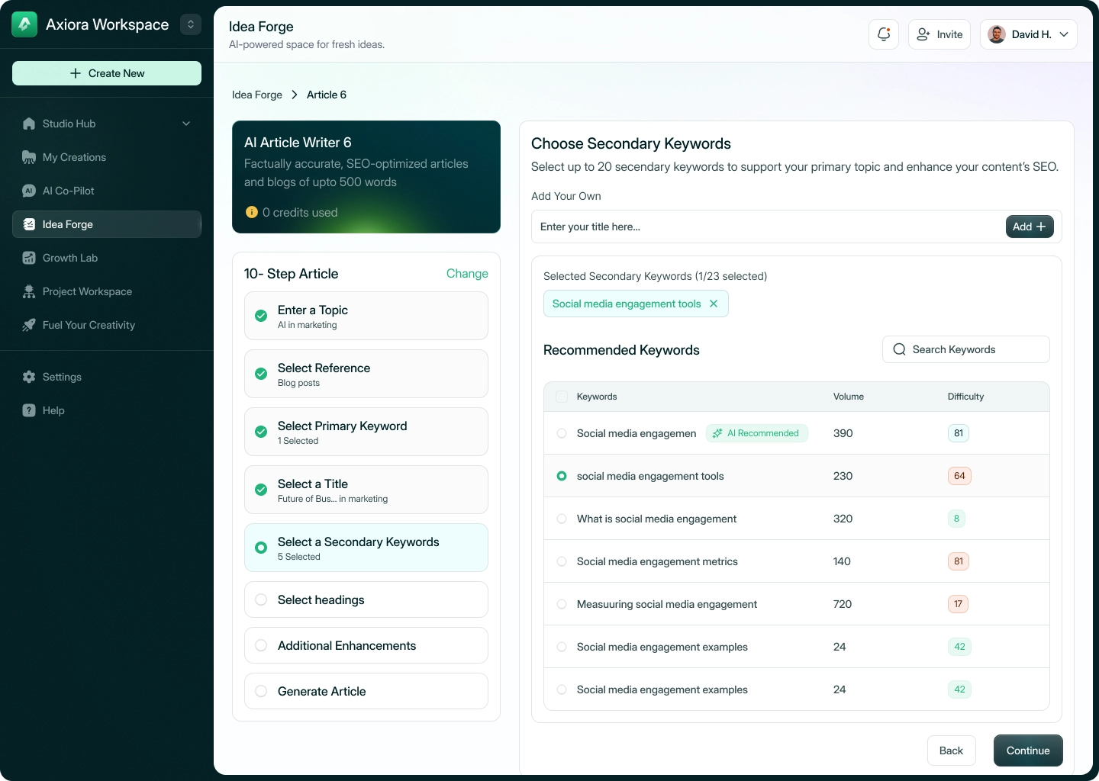Open My Creations folder icon

pos(29,157)
